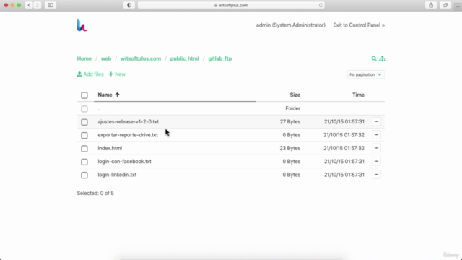
Task: Sort by Name column header
Action: click(105, 95)
